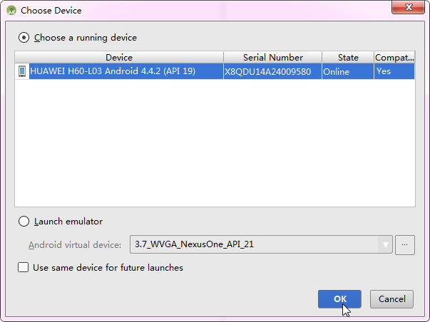Click the HUAWEI phone device icon
Viewport: 430px width, 322px height.
click(x=22, y=71)
